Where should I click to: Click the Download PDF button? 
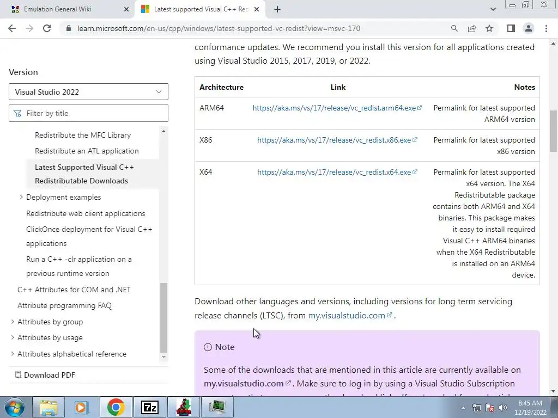pyautogui.click(x=45, y=375)
